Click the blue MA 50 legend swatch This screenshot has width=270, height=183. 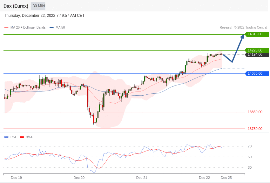click(x=51, y=27)
